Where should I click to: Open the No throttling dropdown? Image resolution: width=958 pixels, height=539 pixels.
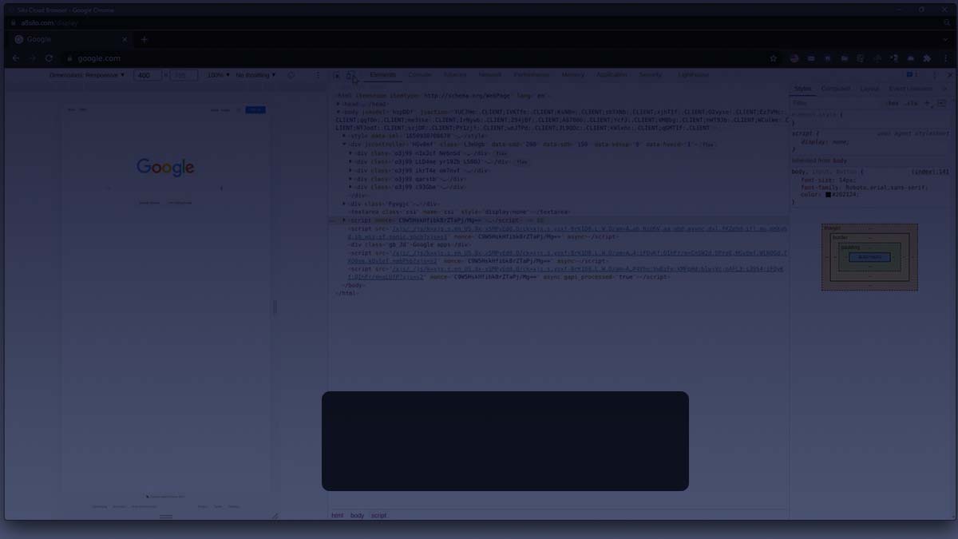click(x=255, y=75)
